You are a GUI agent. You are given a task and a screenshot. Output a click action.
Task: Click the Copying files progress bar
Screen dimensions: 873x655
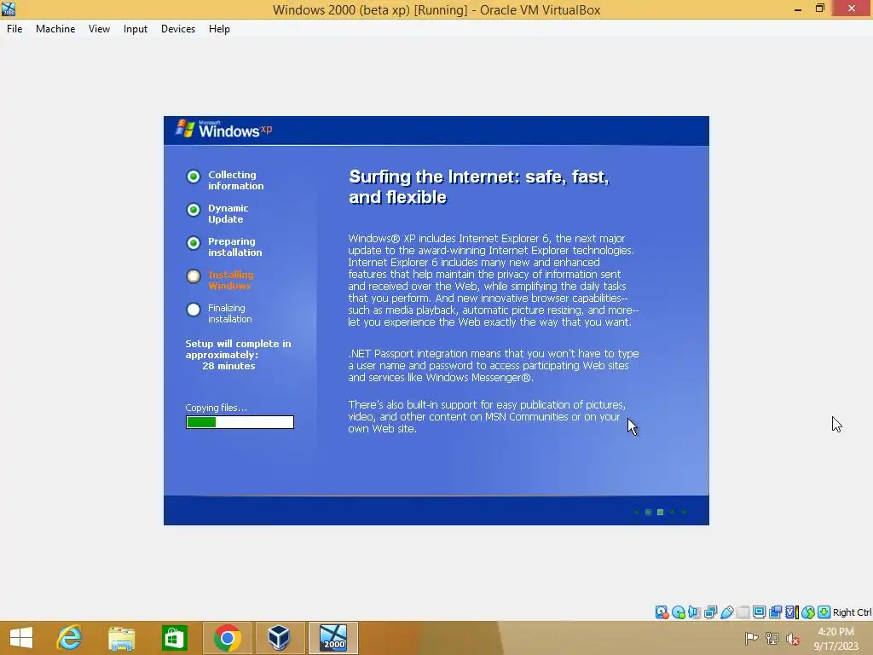pos(240,422)
